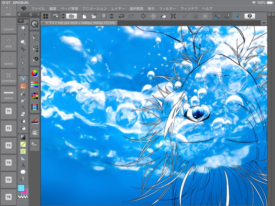The width and height of the screenshot is (275, 206).
Task: Select the Eraser tool
Action: [23, 114]
